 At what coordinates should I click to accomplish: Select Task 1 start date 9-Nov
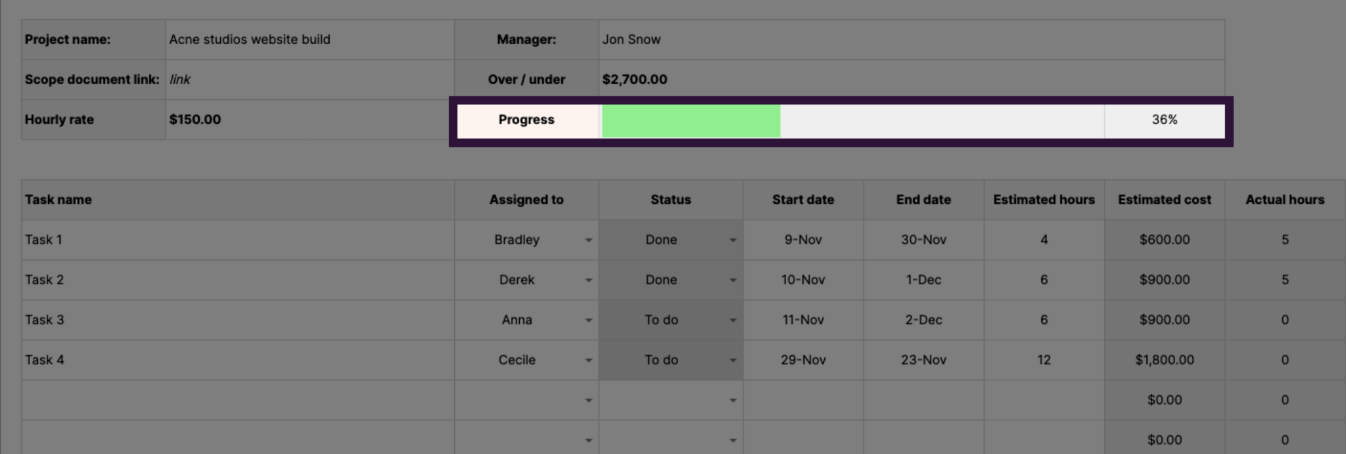[802, 240]
